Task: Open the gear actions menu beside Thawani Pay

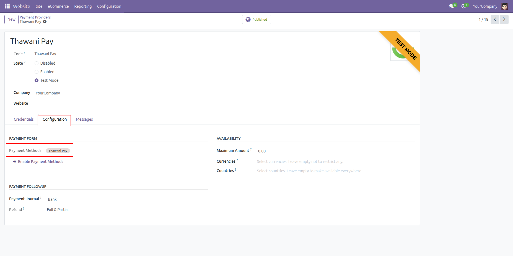Action: tap(45, 22)
